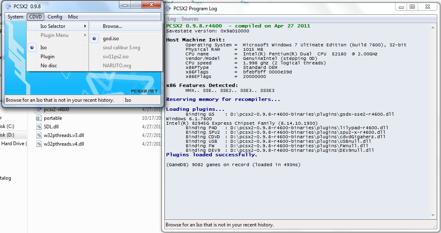Click the Reserving memory for recompilers line
Screen dimensions: 441x233
[223, 99]
